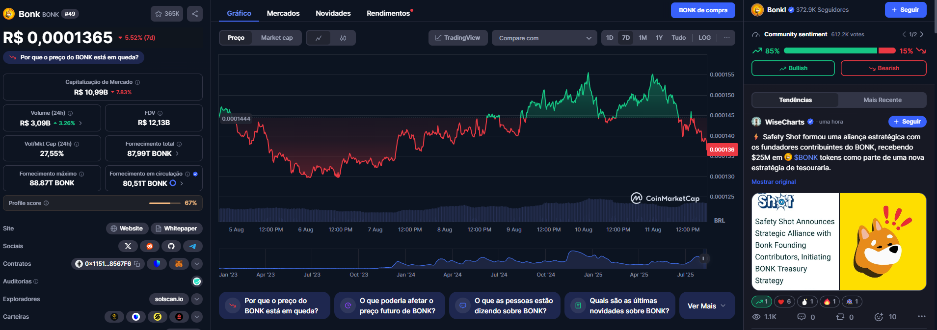Viewport: 937px width, 330px height.
Task: Open the X (Twitter) social link
Action: pyautogui.click(x=128, y=246)
